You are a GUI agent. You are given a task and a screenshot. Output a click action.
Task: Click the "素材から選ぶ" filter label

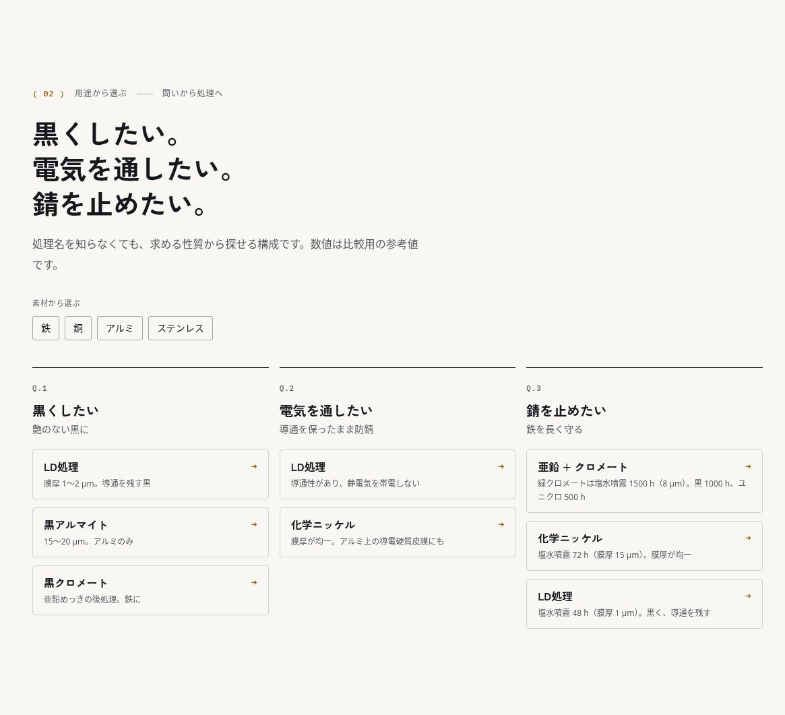click(x=56, y=303)
